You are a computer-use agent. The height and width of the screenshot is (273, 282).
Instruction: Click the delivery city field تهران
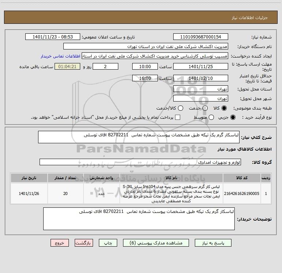tap(201, 99)
